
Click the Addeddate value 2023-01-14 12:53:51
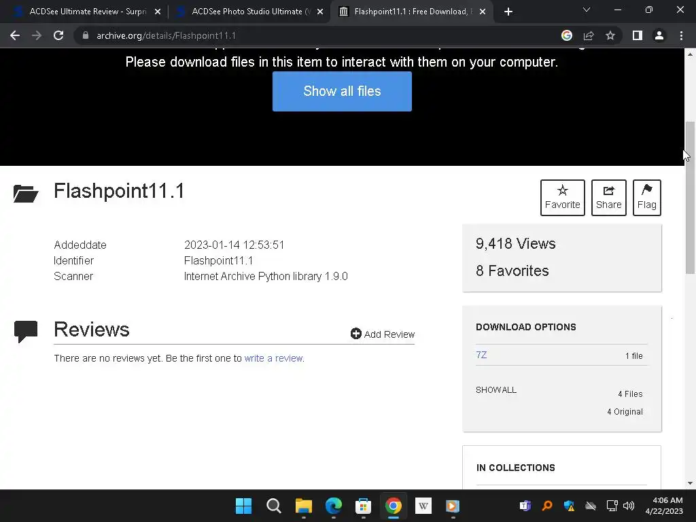[x=234, y=245]
